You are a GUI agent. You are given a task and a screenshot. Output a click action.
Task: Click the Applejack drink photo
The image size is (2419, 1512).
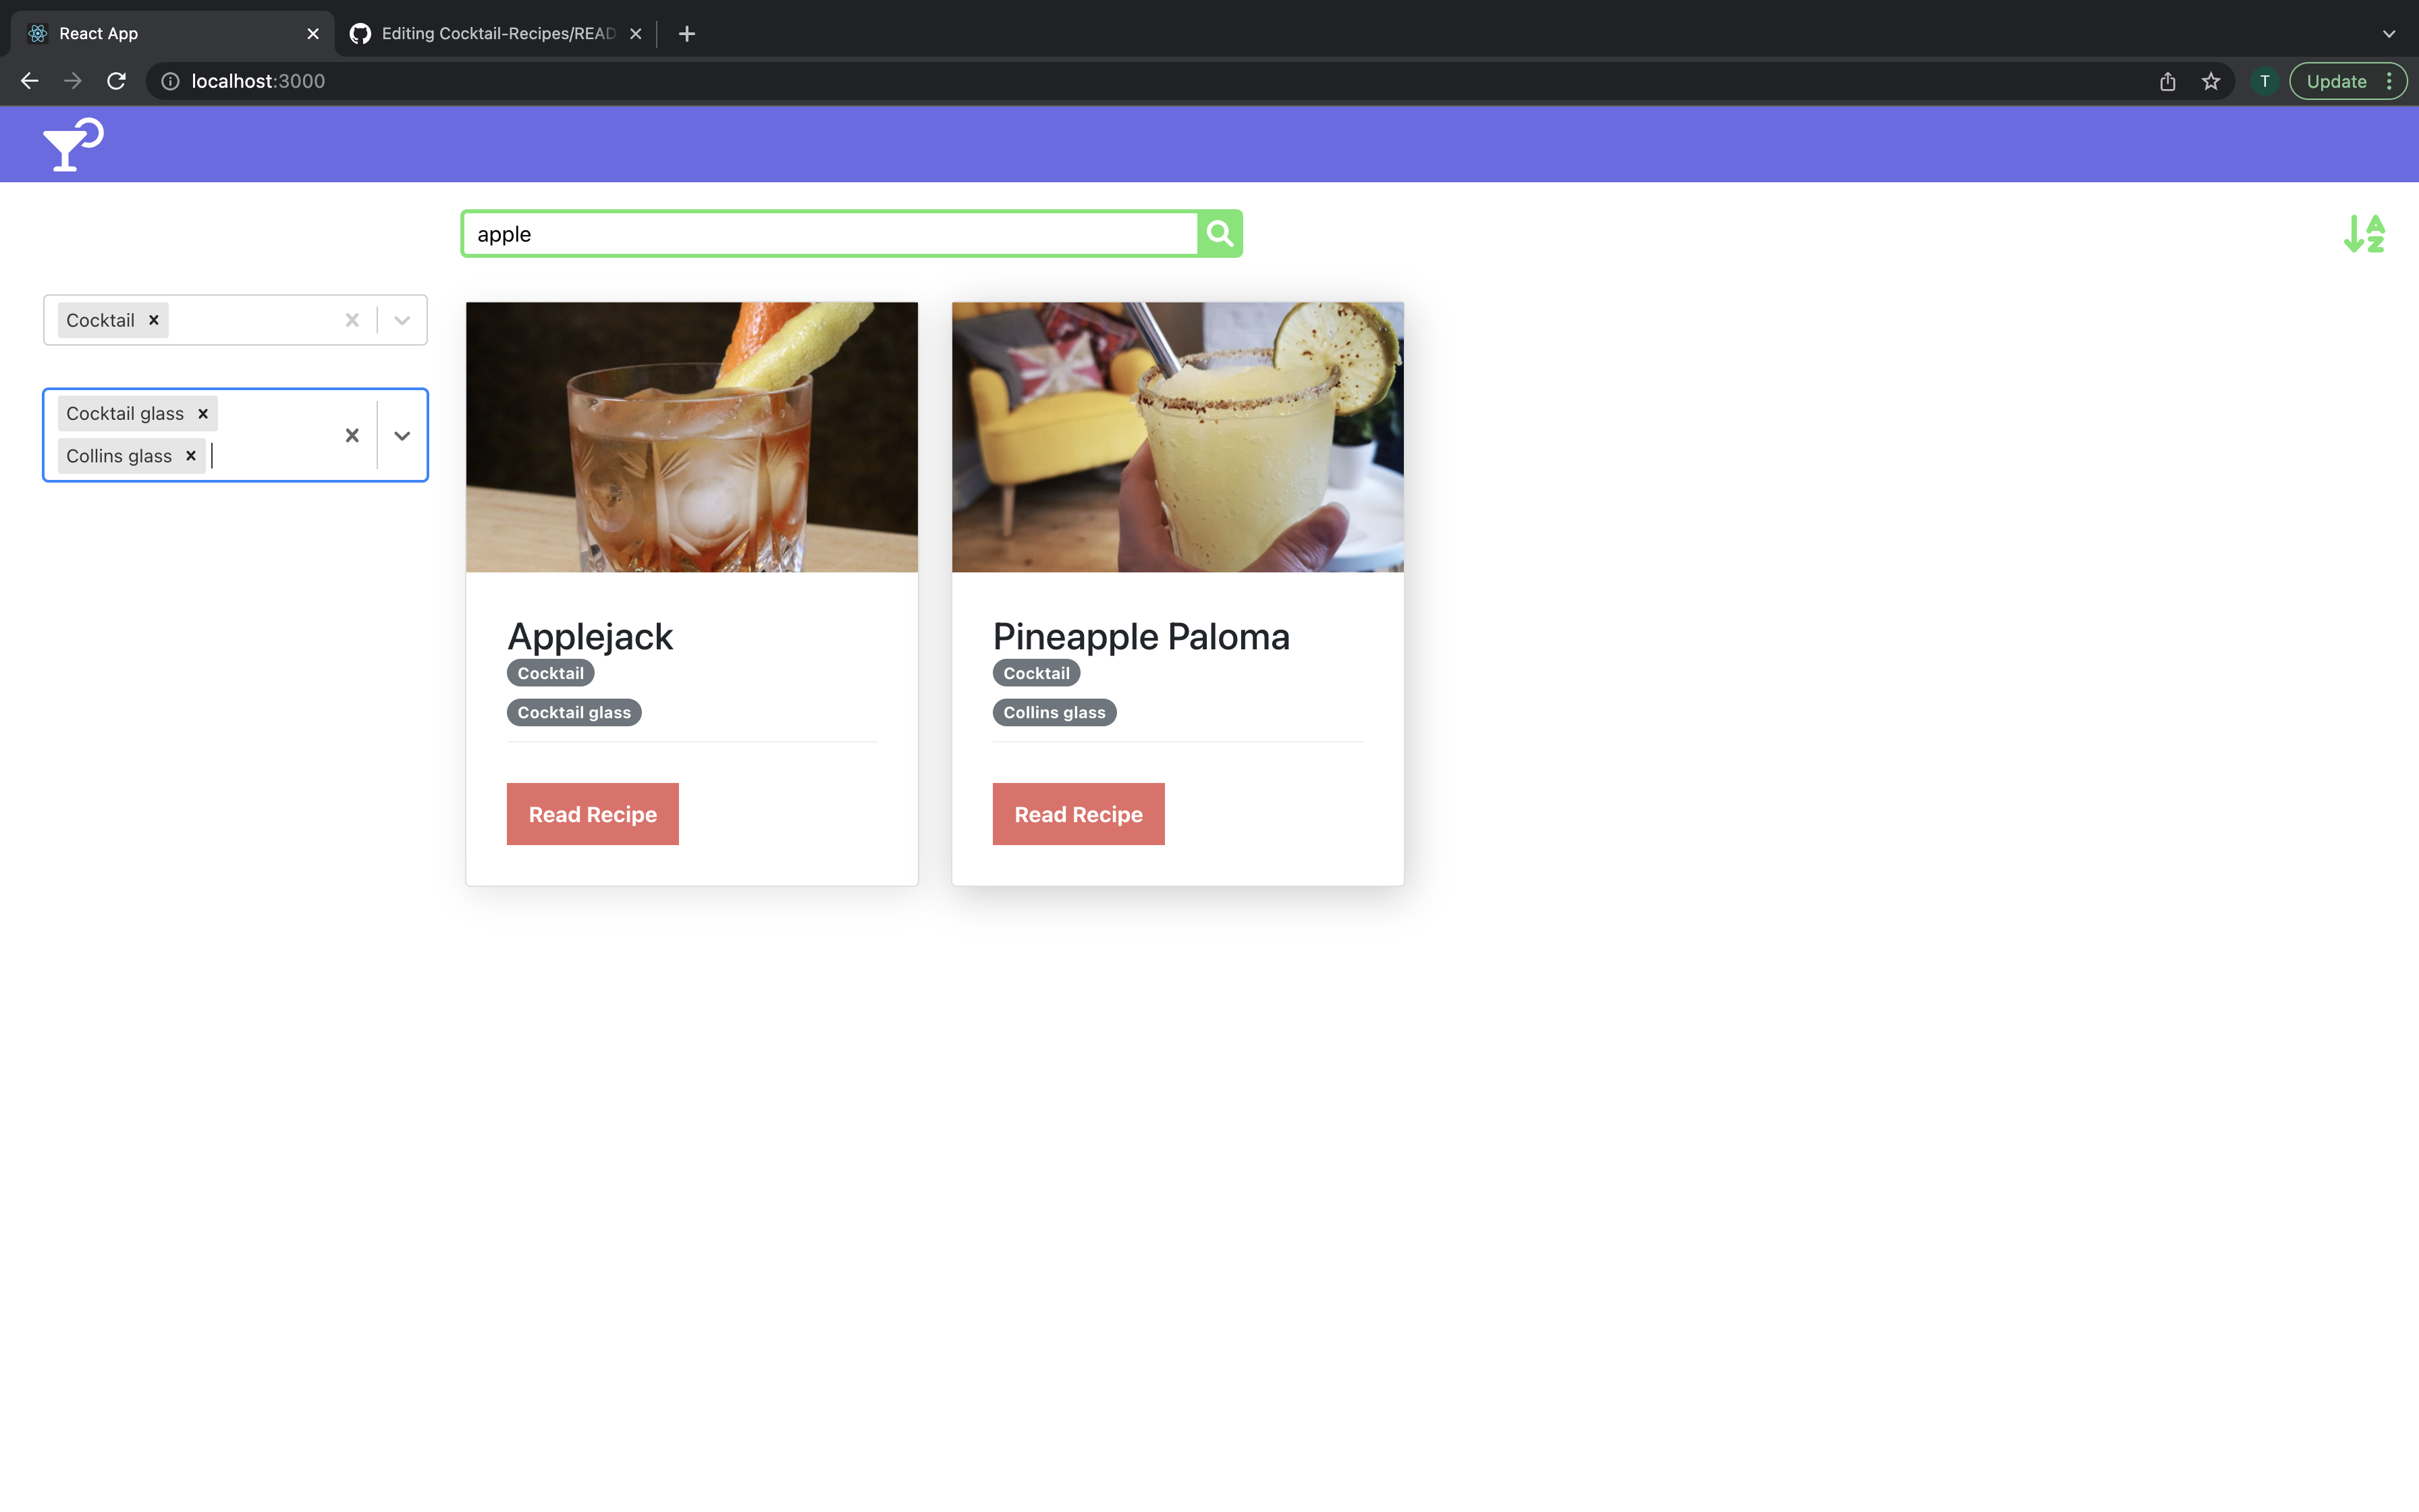tap(692, 437)
